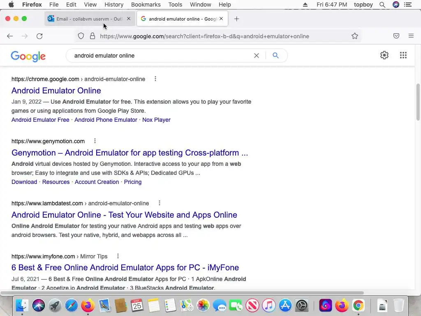Open the Google apps grid
The width and height of the screenshot is (421, 316).
pos(403,55)
